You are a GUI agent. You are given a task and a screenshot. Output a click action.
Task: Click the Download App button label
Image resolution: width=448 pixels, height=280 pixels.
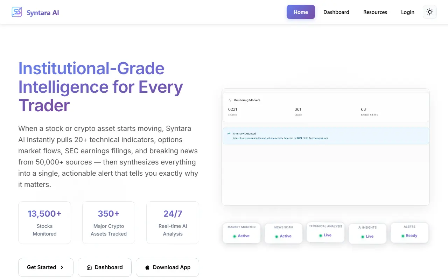point(171,267)
